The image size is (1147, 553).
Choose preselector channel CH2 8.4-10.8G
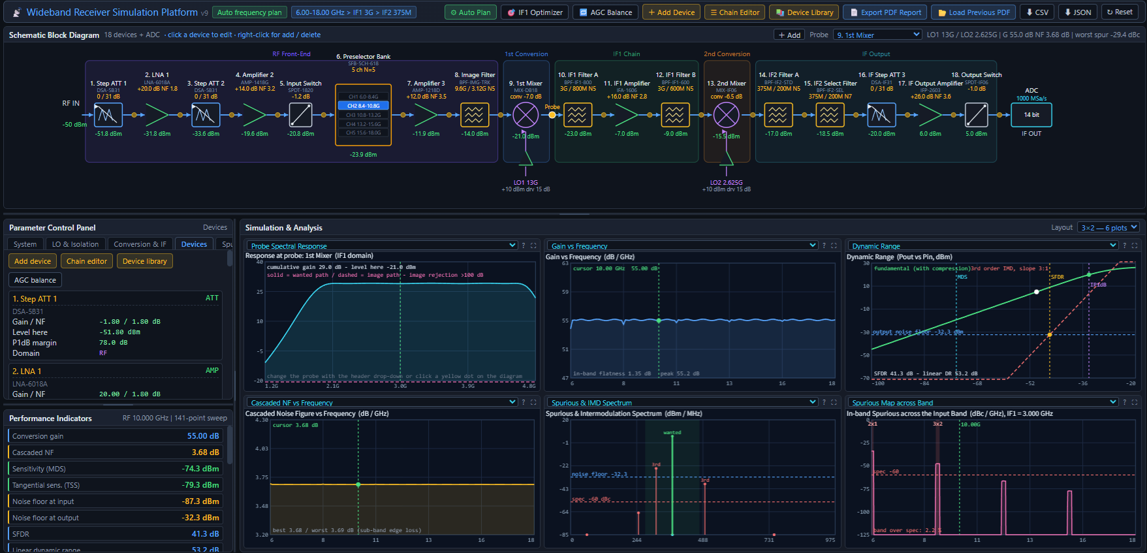[x=363, y=106]
